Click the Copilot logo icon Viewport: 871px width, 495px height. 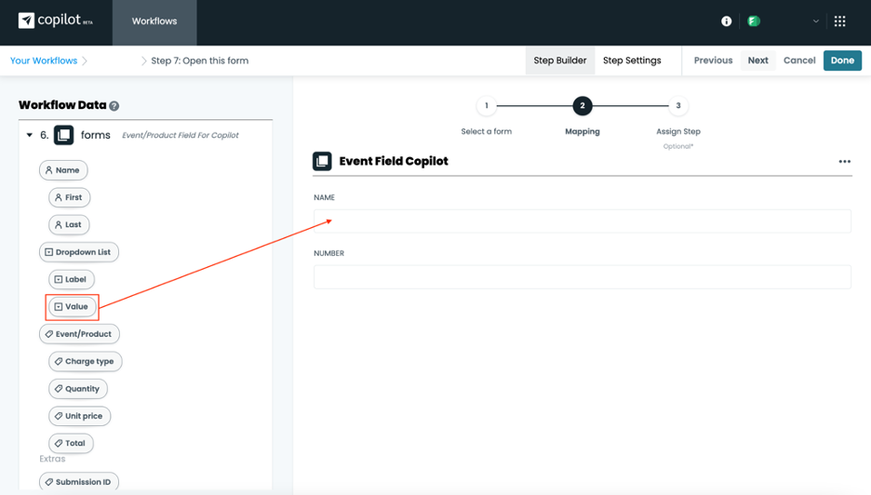tap(26, 20)
